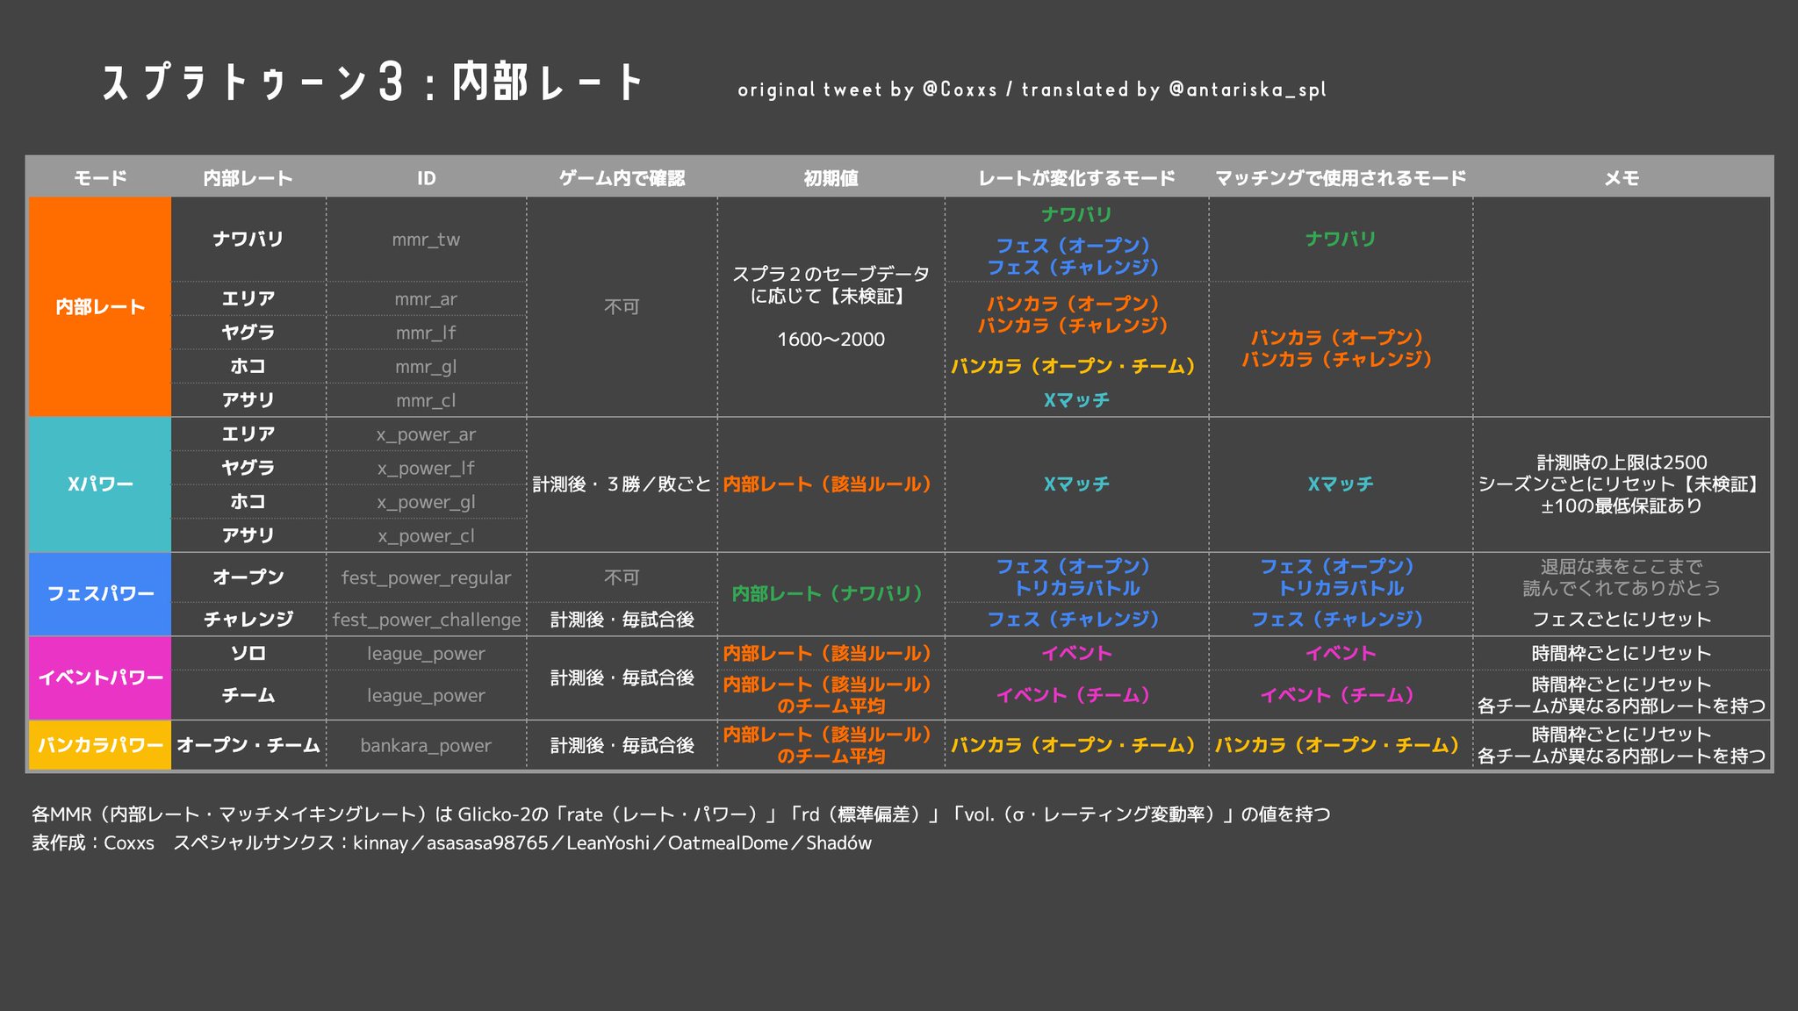Viewport: 1798px width, 1011px height.
Task: Select the モード column header
Action: [x=100, y=178]
